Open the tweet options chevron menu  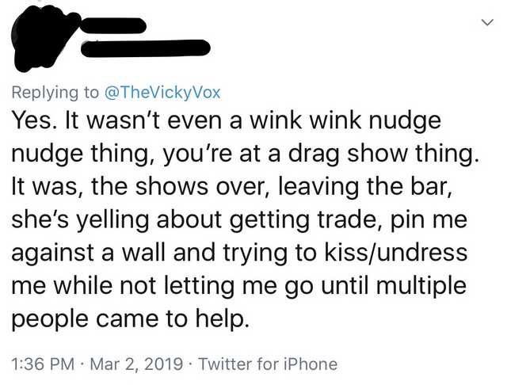tap(488, 22)
